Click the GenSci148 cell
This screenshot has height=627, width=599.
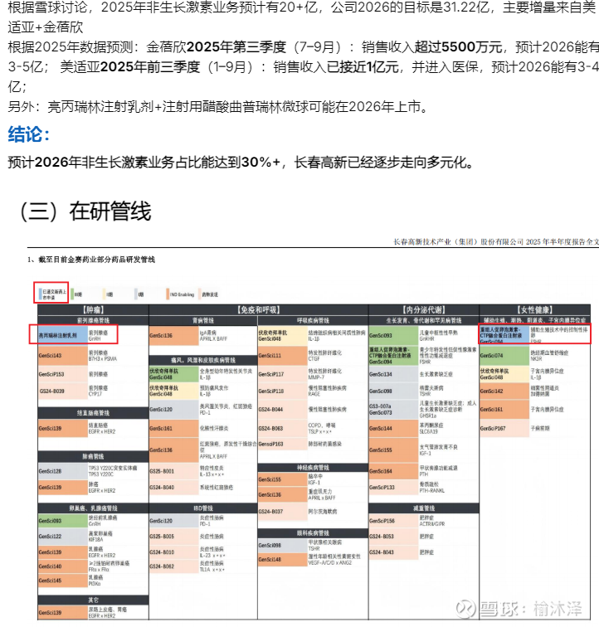coord(283,560)
